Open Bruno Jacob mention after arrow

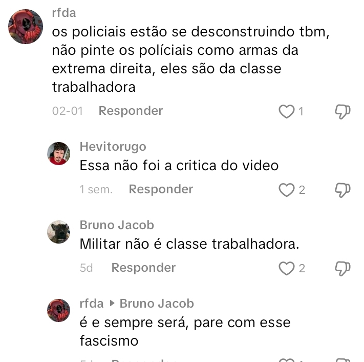click(157, 304)
